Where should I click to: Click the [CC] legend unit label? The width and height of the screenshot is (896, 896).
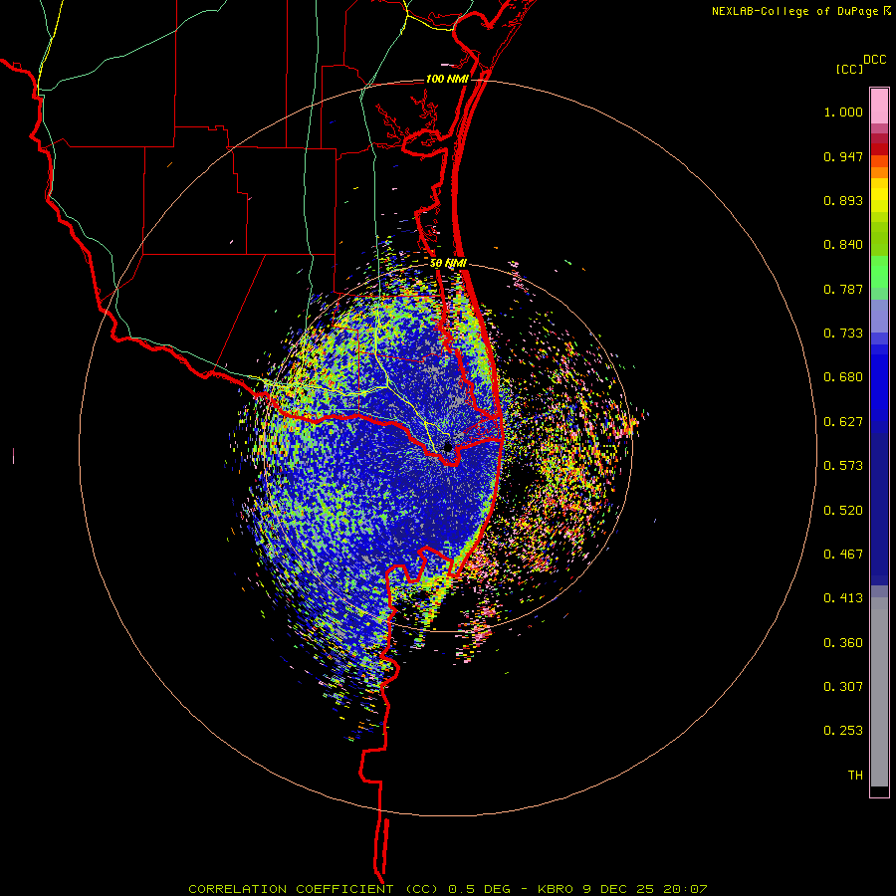coord(849,69)
